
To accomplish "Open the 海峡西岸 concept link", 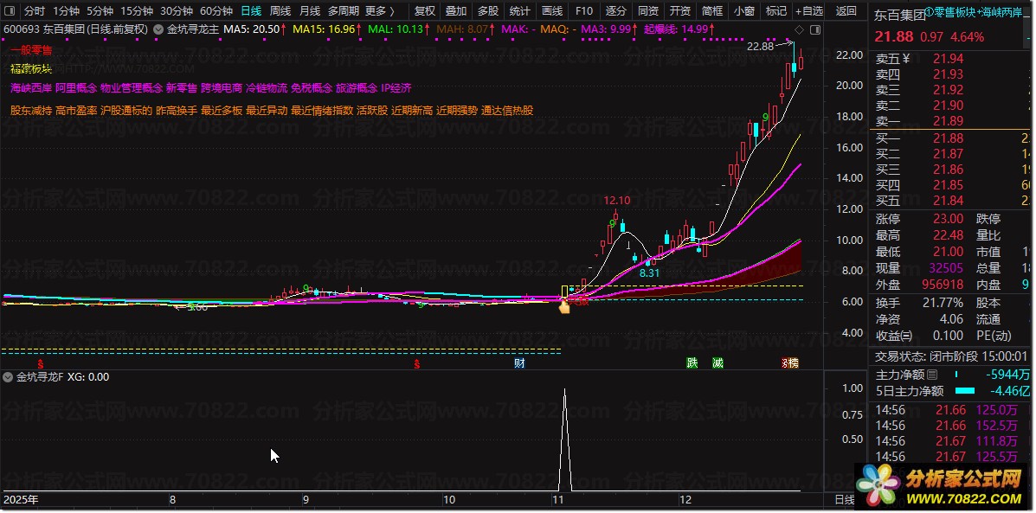I will (x=31, y=88).
